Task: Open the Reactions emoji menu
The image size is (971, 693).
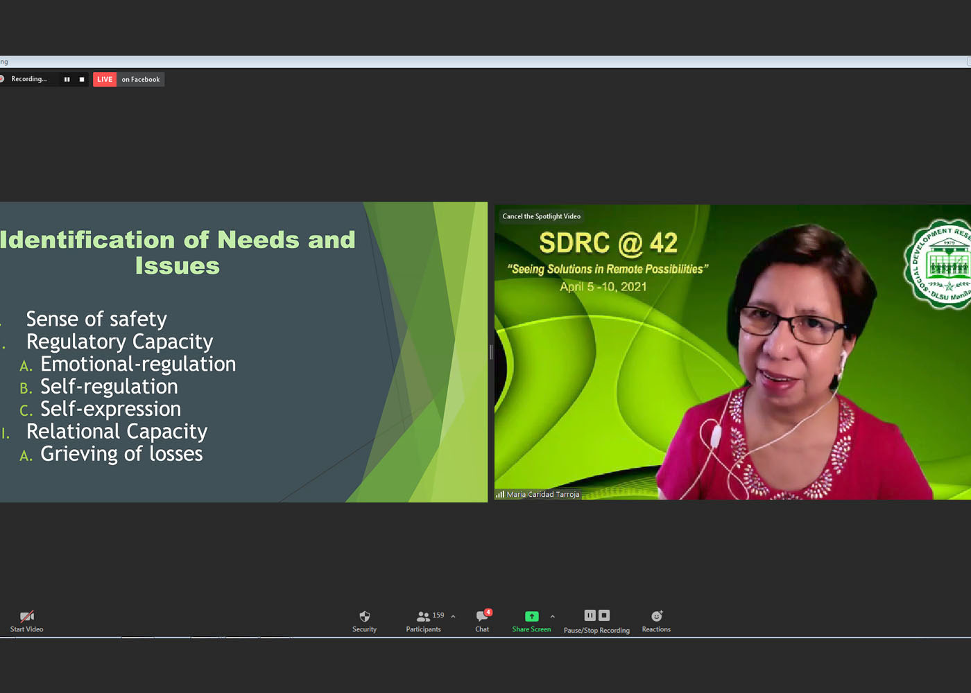Action: [656, 616]
